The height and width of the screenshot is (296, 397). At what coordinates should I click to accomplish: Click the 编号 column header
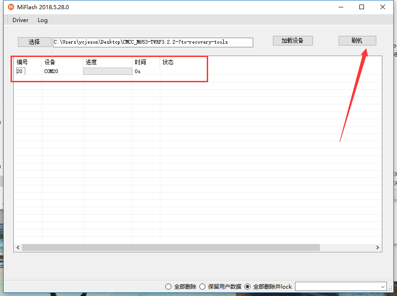click(22, 63)
